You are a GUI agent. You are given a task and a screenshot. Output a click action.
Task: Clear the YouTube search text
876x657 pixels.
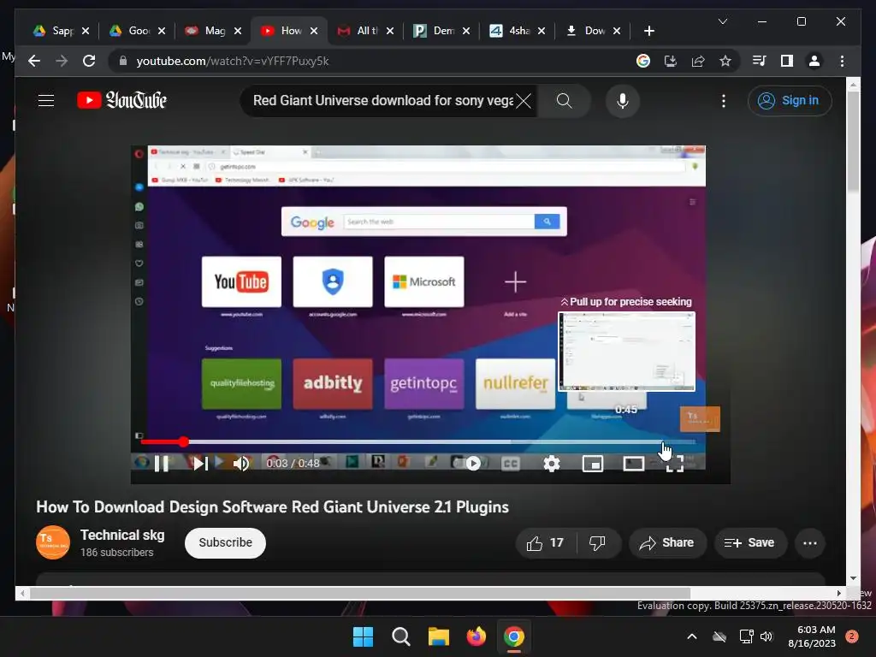524,101
